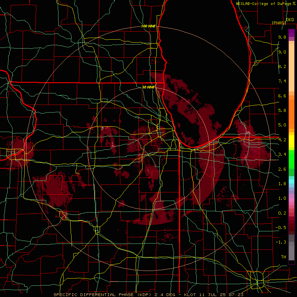The width and height of the screenshot is (297, 297).
Task: Pick the dark purple swatch atop the scale
Action: click(291, 33)
